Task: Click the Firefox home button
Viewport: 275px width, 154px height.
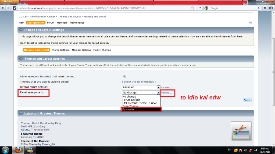Action: [265, 8]
